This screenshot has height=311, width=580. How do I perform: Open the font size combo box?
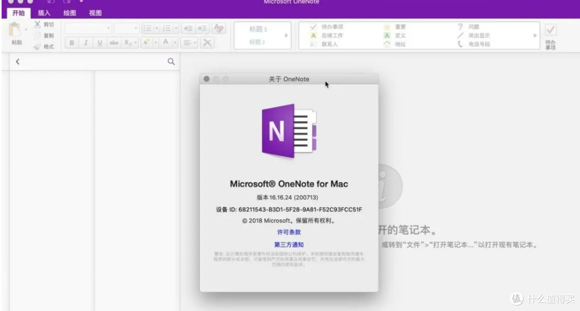[126, 28]
